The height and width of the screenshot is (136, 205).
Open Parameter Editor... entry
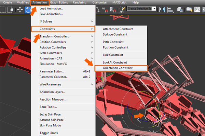click(x=63, y=71)
